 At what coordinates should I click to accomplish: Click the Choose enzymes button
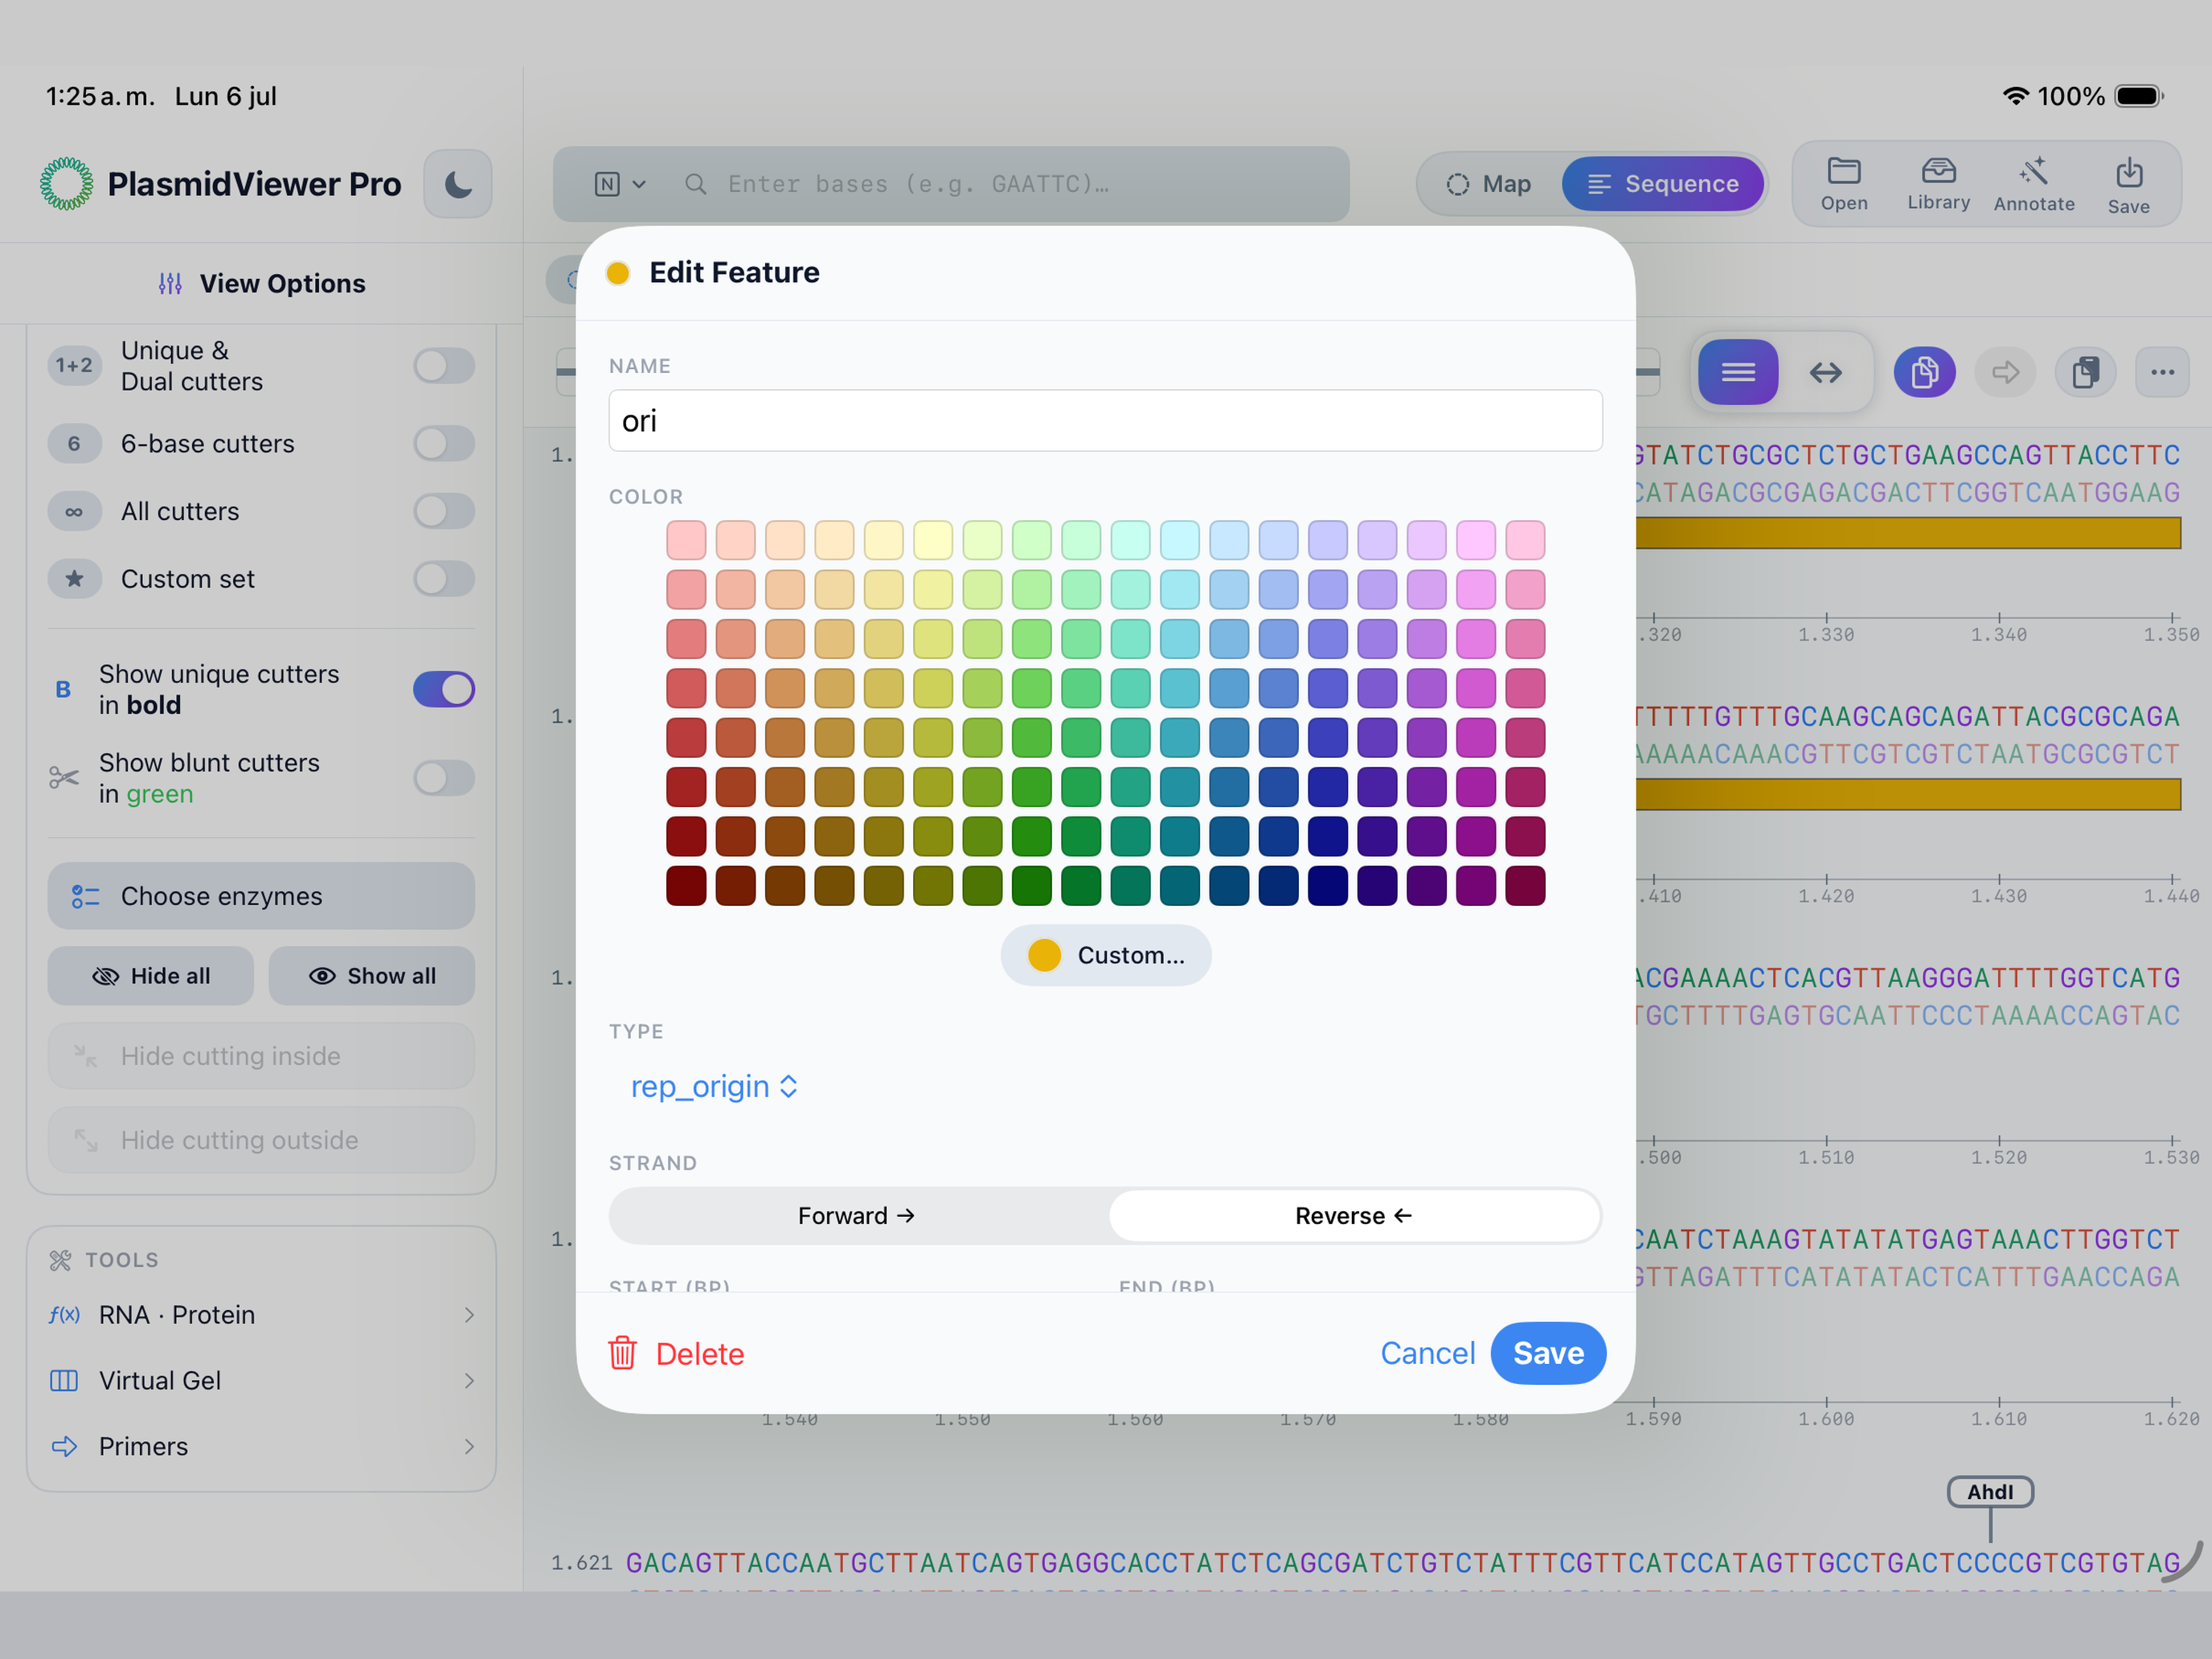[261, 896]
